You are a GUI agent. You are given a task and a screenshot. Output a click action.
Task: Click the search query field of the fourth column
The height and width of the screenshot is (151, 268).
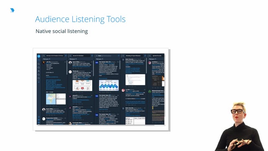(x=134, y=56)
